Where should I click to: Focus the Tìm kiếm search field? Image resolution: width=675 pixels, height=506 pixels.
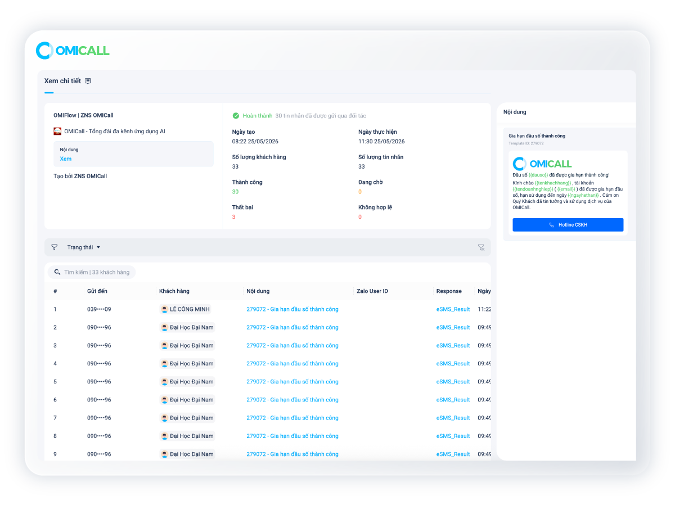tap(92, 272)
